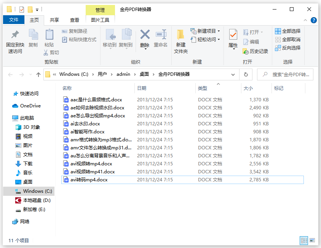Switch to the Share tab
This screenshot has height=248, width=321.
[x=54, y=20]
